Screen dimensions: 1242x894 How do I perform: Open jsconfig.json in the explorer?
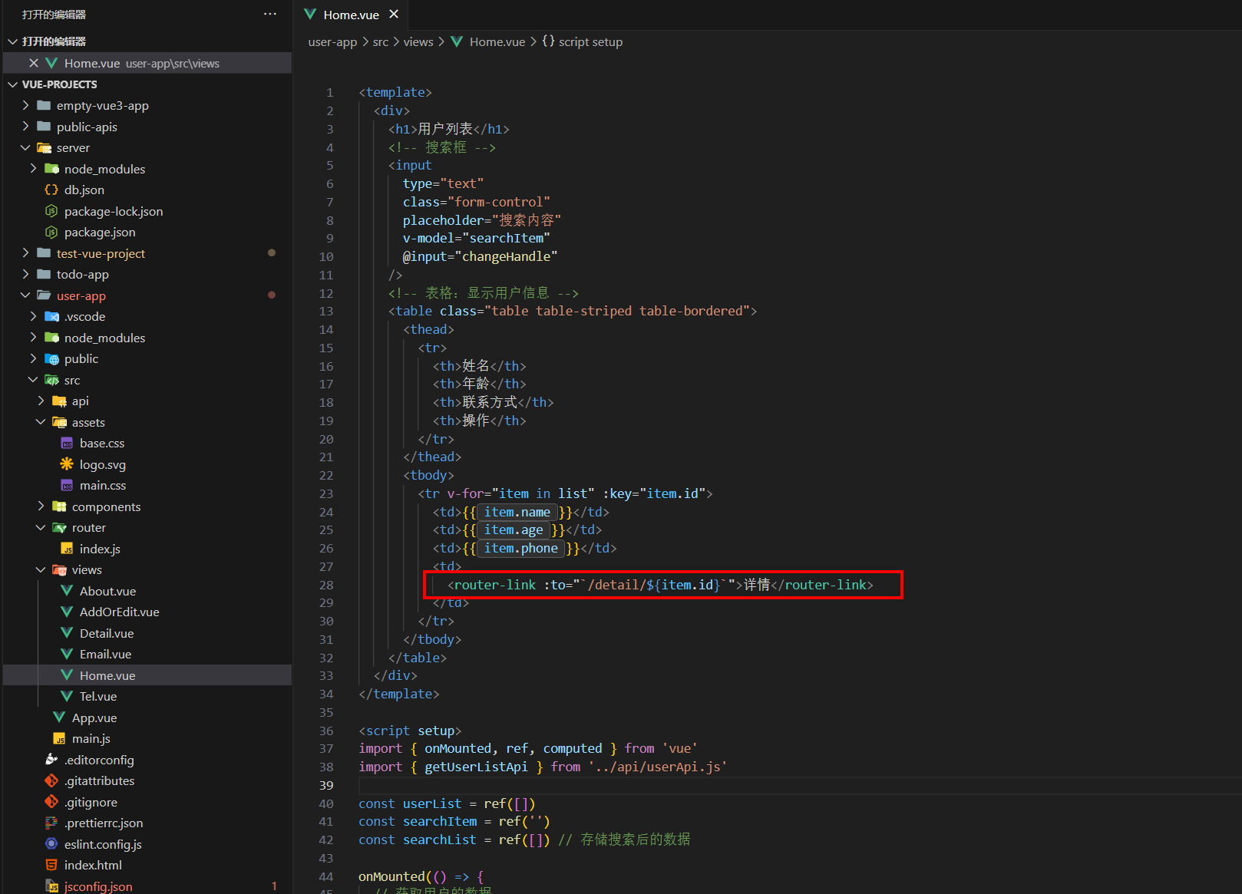coord(98,886)
